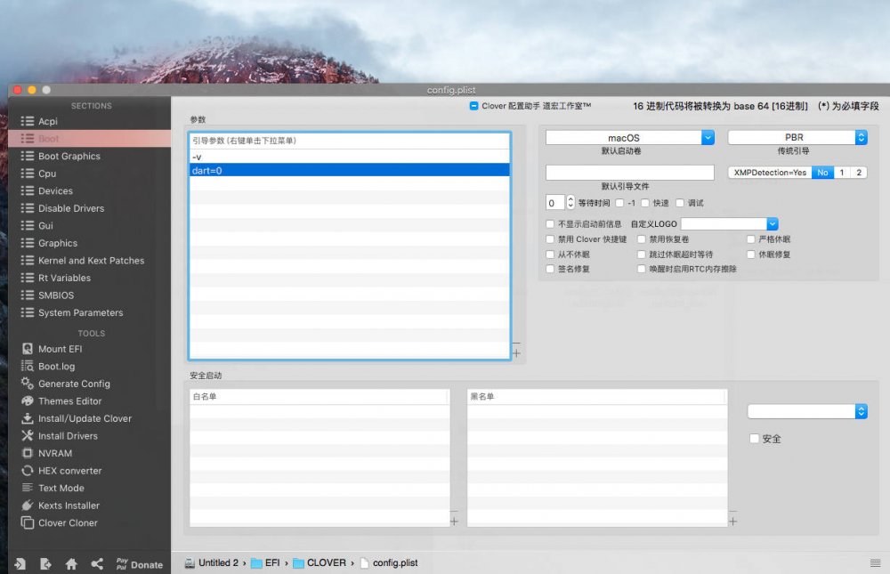Select XMPDetection 1 segment
The width and height of the screenshot is (890, 574).
point(842,173)
